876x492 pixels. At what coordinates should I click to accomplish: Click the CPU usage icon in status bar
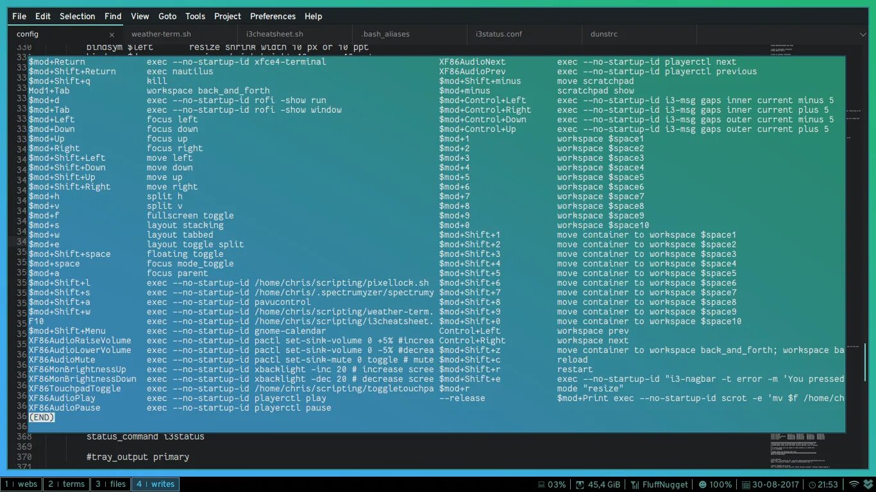(541, 484)
